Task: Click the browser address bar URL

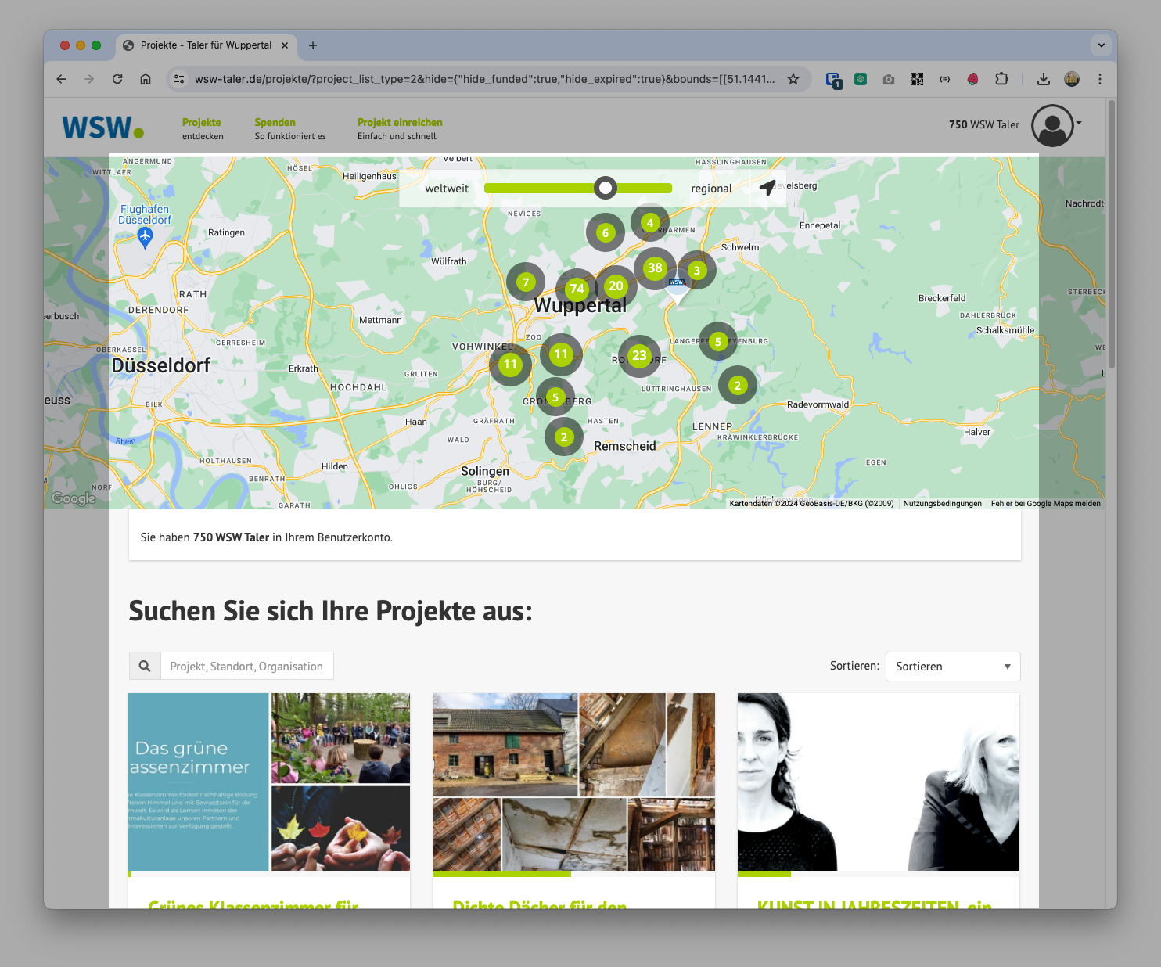Action: tap(484, 79)
